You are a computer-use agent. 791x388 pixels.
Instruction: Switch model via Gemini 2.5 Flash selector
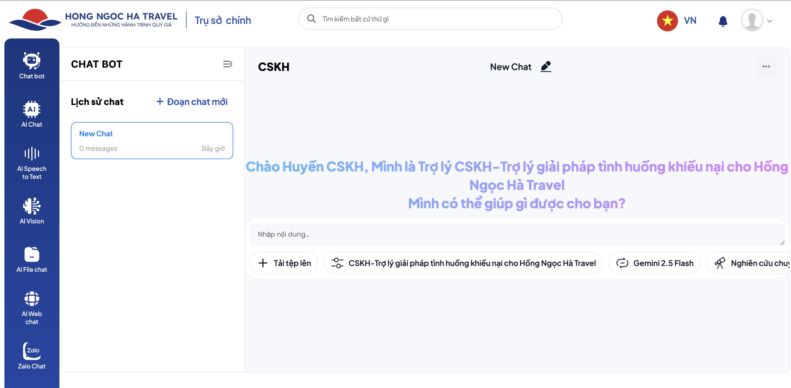[655, 263]
